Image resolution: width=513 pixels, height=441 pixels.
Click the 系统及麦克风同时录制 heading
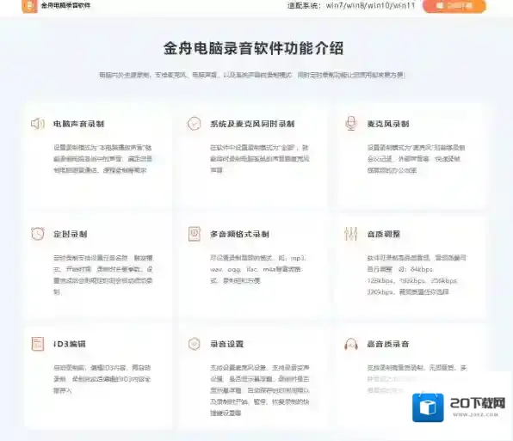tap(252, 124)
